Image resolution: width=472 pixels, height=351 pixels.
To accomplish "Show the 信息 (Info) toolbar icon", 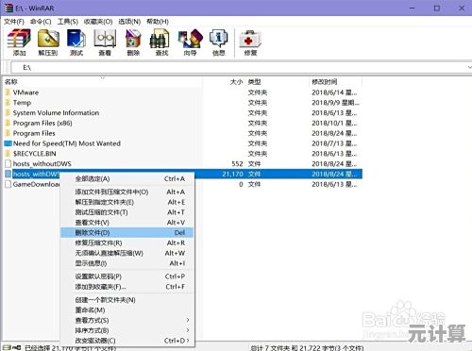I will pyautogui.click(x=219, y=42).
